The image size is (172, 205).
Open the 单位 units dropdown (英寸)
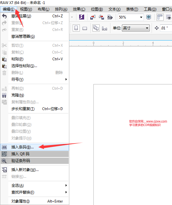(136, 28)
